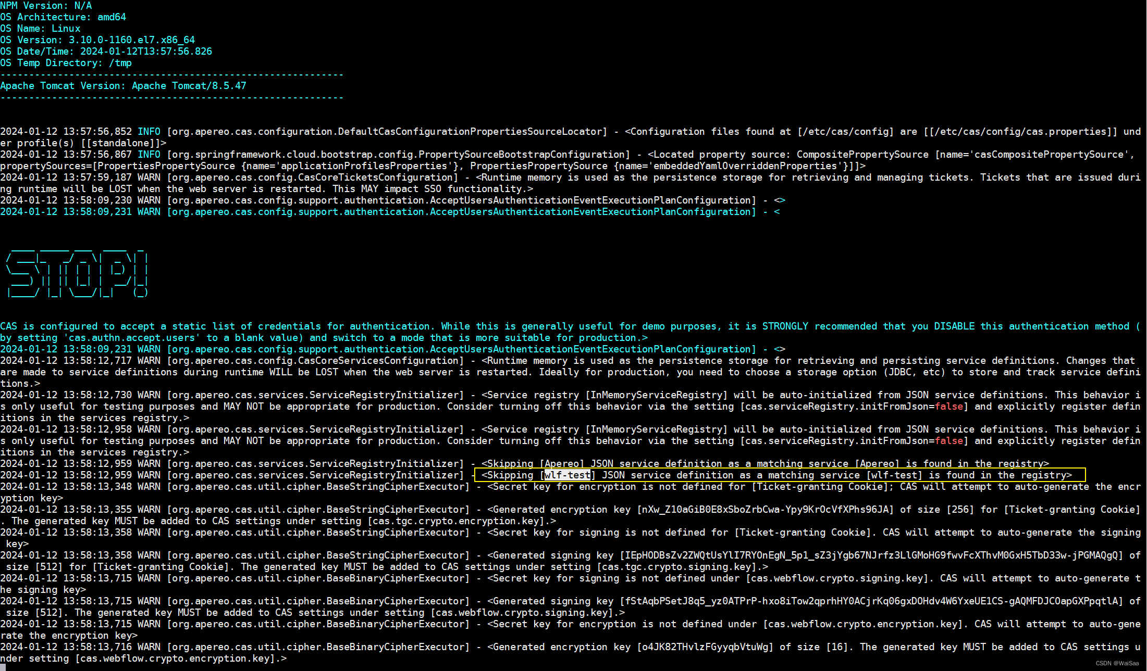The height and width of the screenshot is (671, 1147).
Task: Click 'Apache Tomcat/8.5.47' version text
Action: 189,86
